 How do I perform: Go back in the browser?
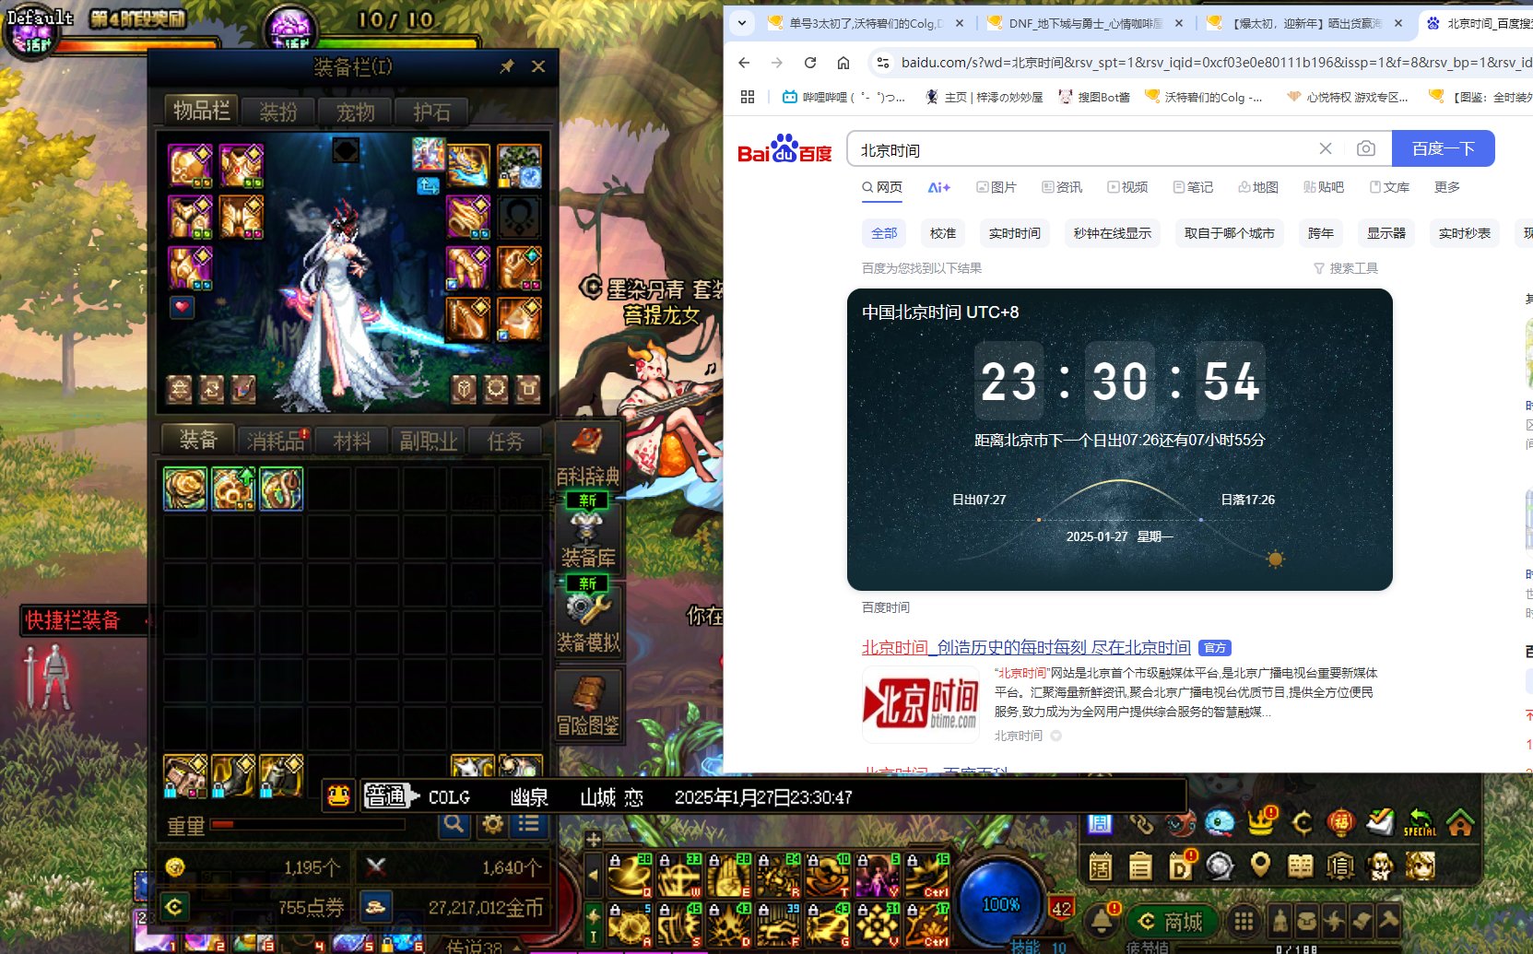click(x=744, y=63)
